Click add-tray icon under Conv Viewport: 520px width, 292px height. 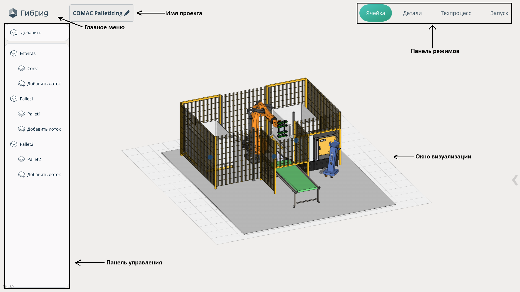pyautogui.click(x=21, y=84)
